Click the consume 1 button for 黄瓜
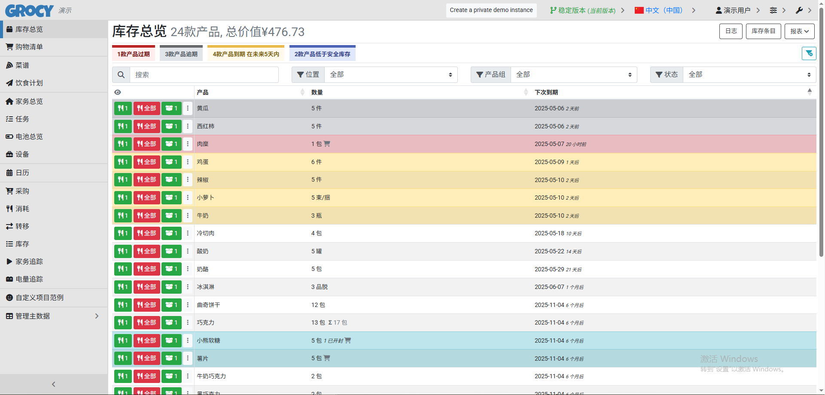Screen dimensions: 825x395 [123, 109]
